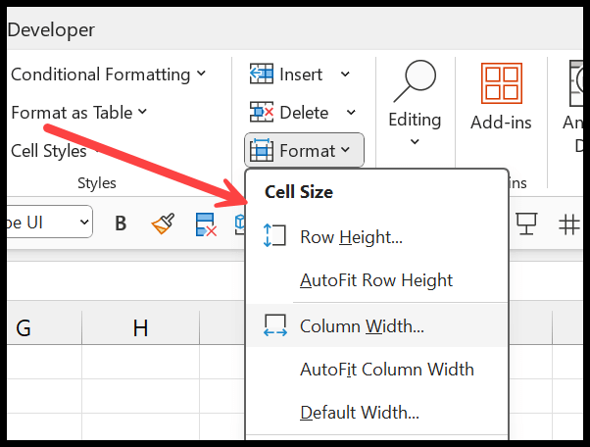590x447 pixels.
Task: Select AutoFit Column Width
Action: 377,370
